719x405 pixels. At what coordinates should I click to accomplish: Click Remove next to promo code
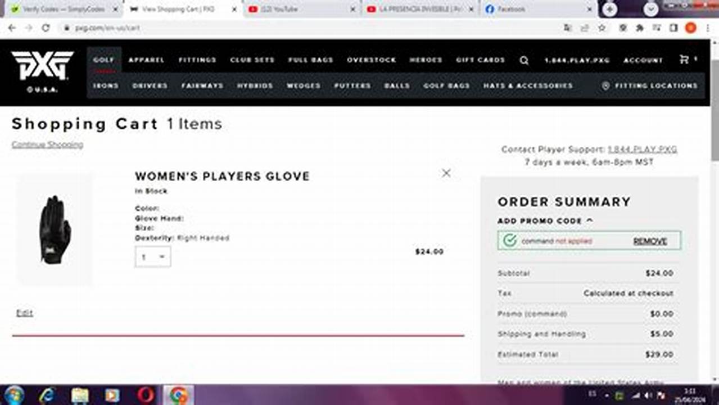click(650, 241)
